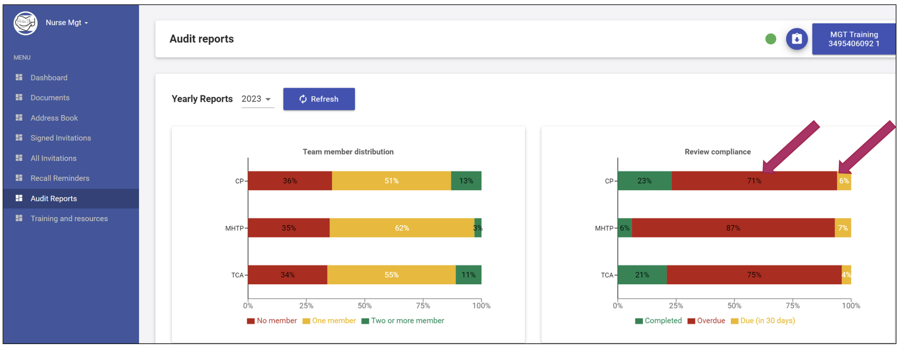Click TCA 21% Completed bar segment
This screenshot has height=347, width=900.
[642, 275]
